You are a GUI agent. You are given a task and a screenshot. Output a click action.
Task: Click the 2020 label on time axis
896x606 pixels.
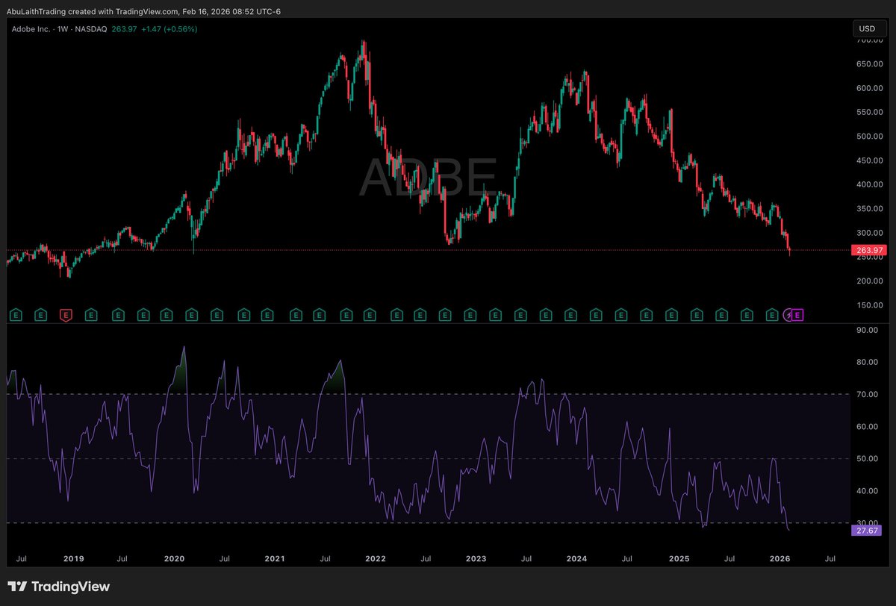pos(173,558)
